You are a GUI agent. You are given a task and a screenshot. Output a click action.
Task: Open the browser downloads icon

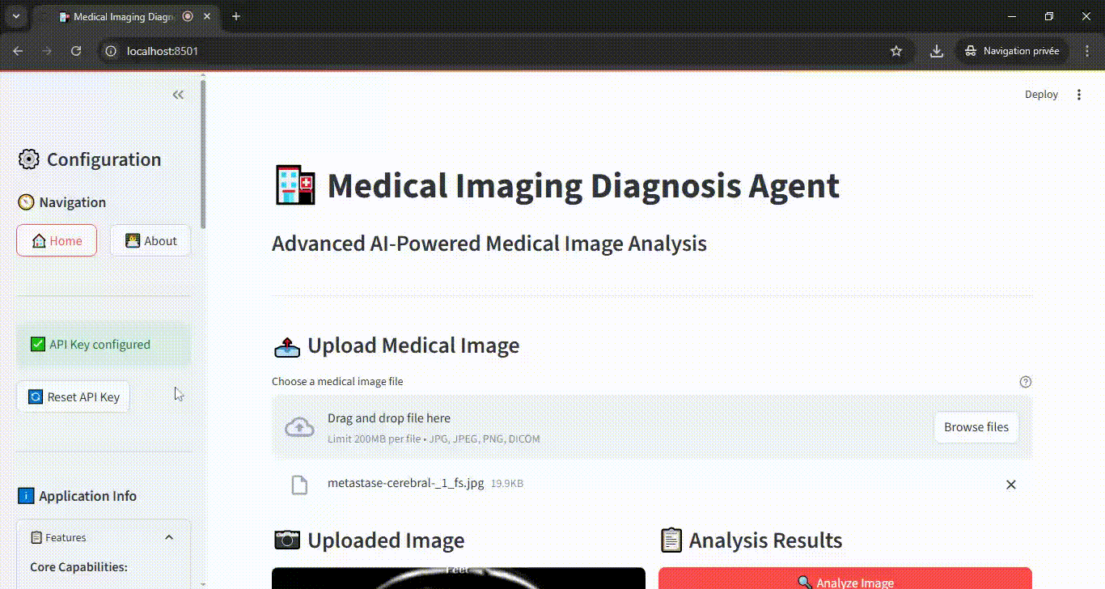pos(937,51)
